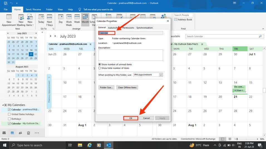Image resolution: width=266 pixels, height=149 pixels.
Task: Expand the New Items dropdown
Action: 30,20
